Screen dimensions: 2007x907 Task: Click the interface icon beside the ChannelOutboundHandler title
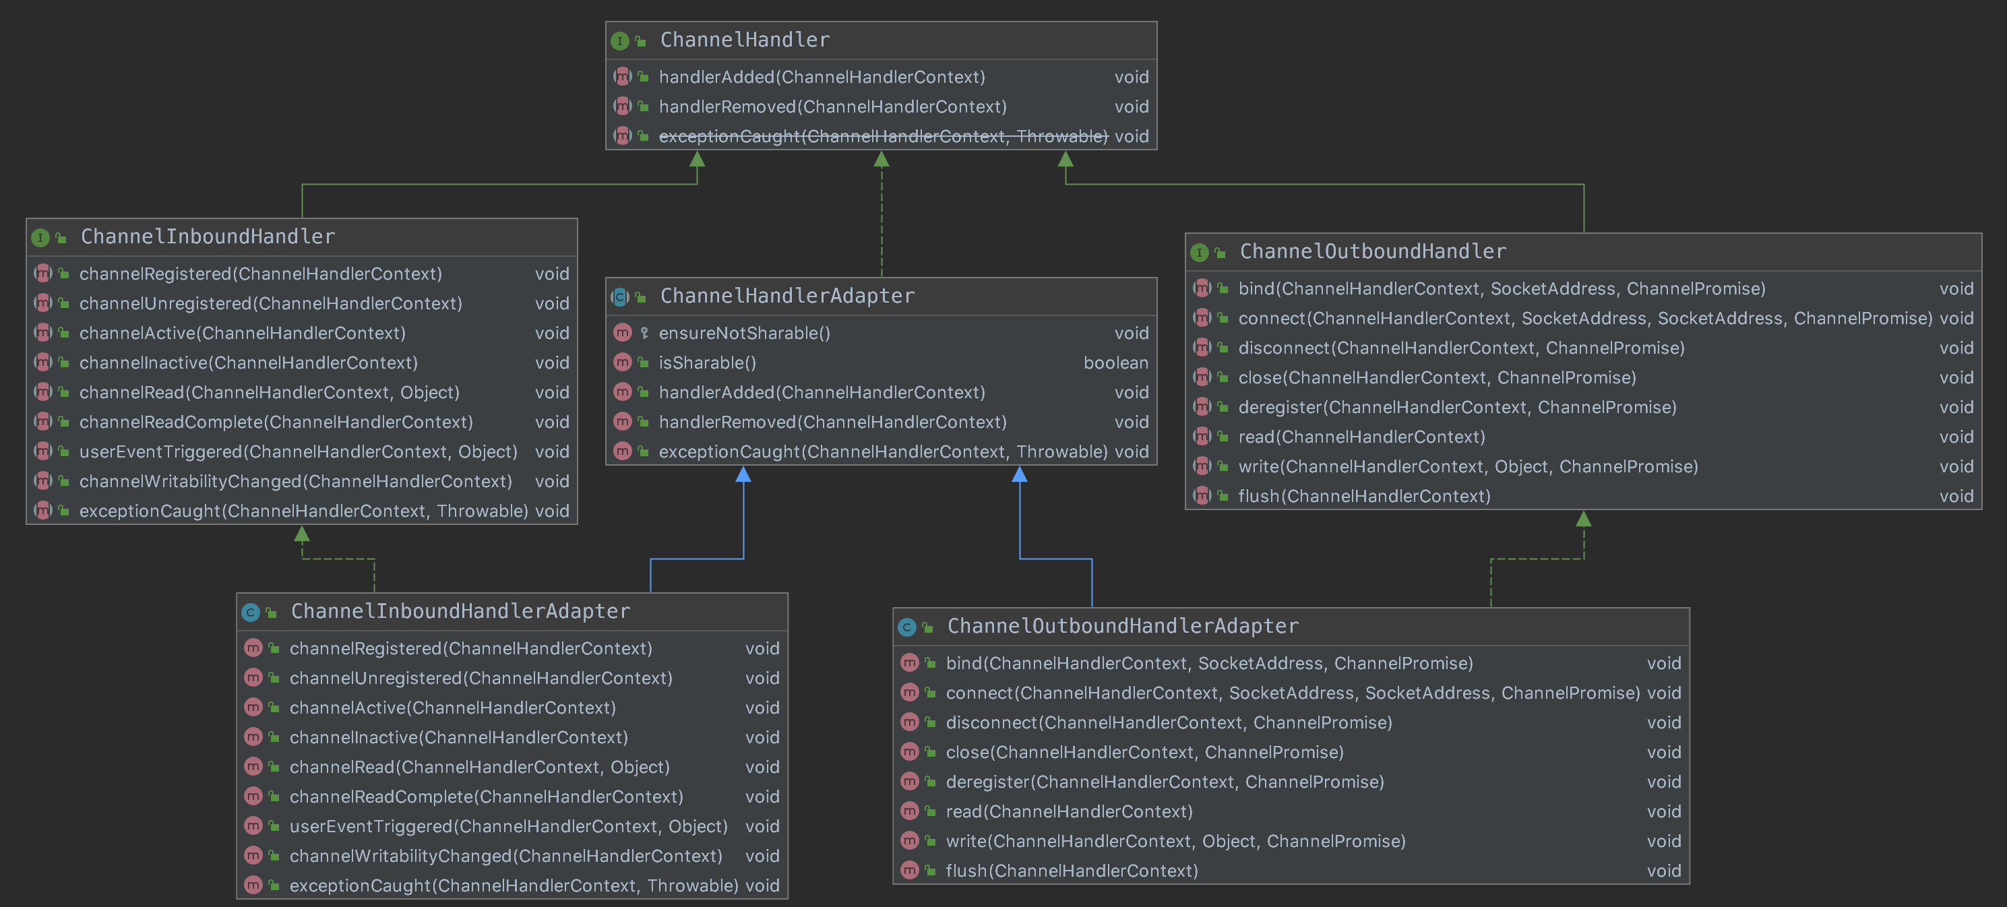coord(1199,253)
